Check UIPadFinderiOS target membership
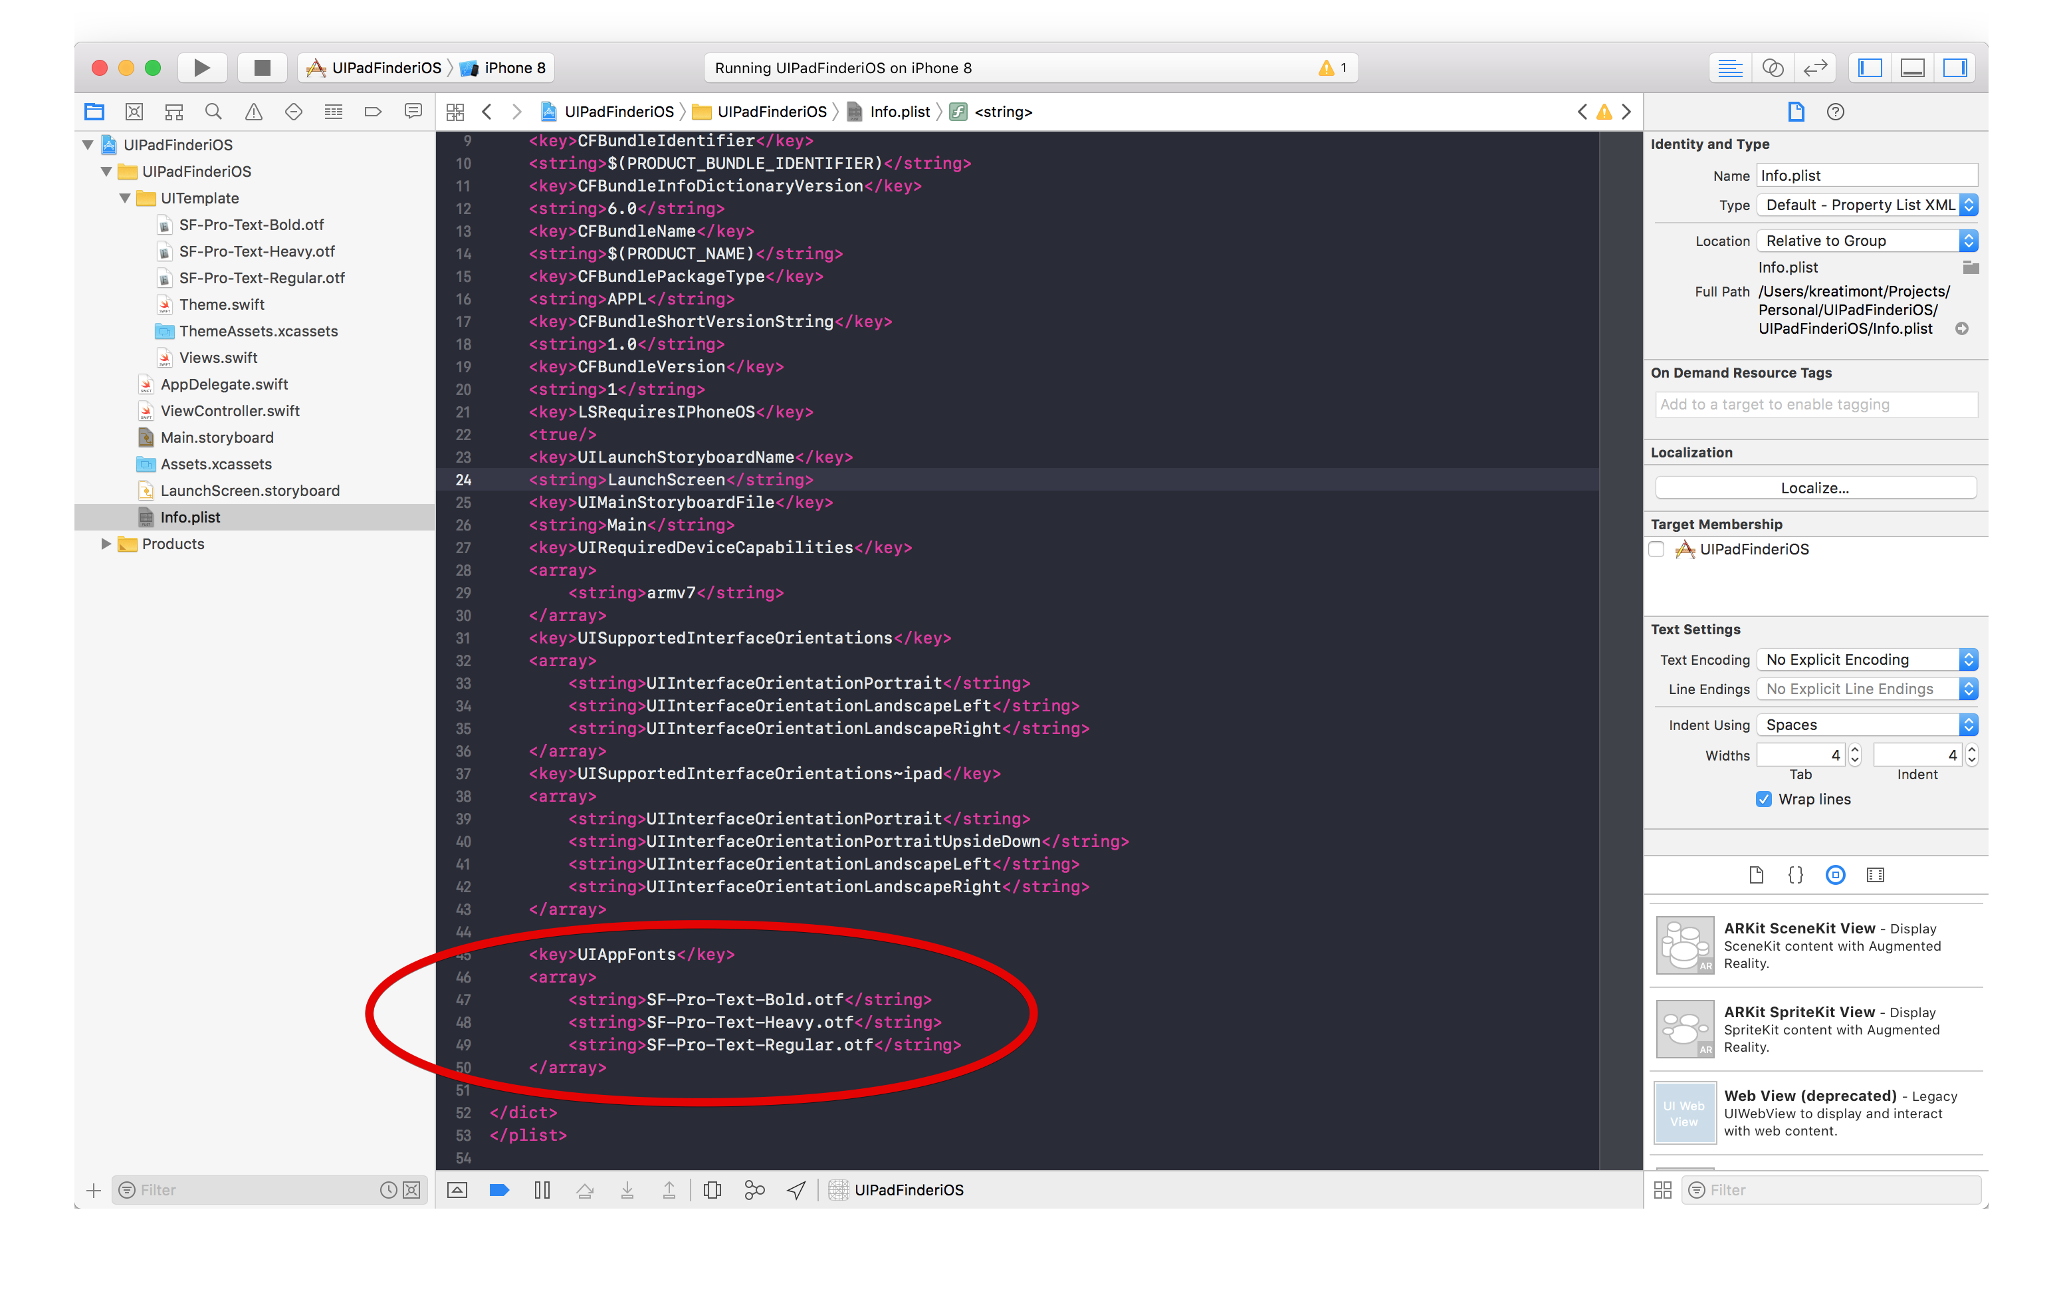The height and width of the screenshot is (1315, 2063). tap(1657, 550)
